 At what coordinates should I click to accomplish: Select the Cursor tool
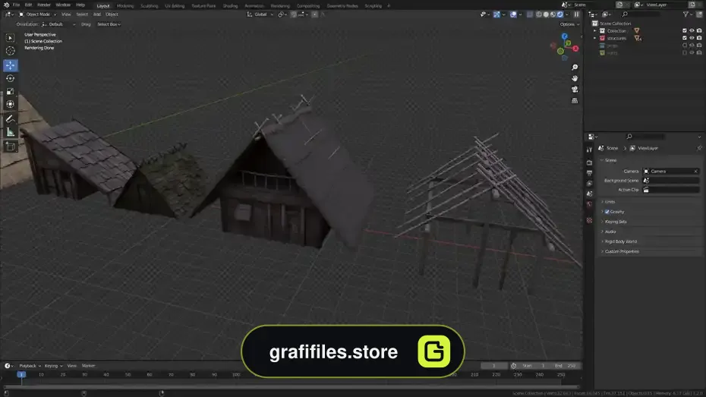pos(10,51)
